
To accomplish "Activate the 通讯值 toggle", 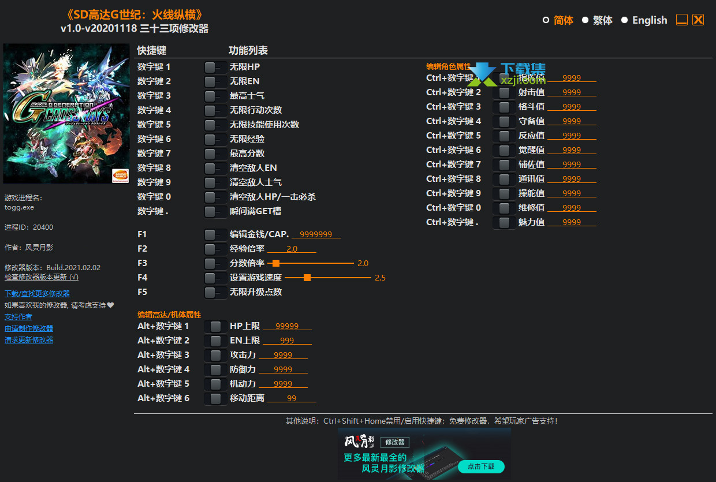I will 504,179.
